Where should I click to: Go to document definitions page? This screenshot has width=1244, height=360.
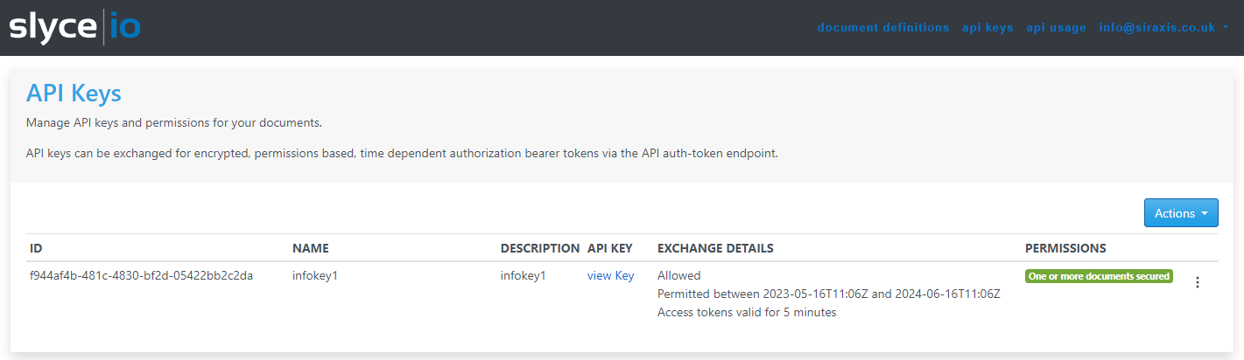tap(882, 28)
